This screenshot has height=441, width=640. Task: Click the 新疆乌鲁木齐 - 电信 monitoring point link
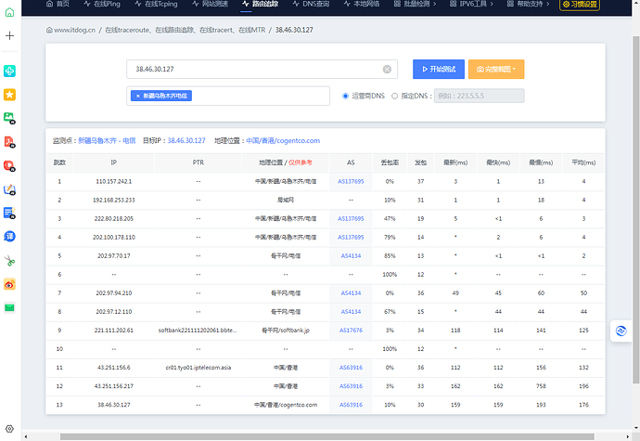pos(107,140)
